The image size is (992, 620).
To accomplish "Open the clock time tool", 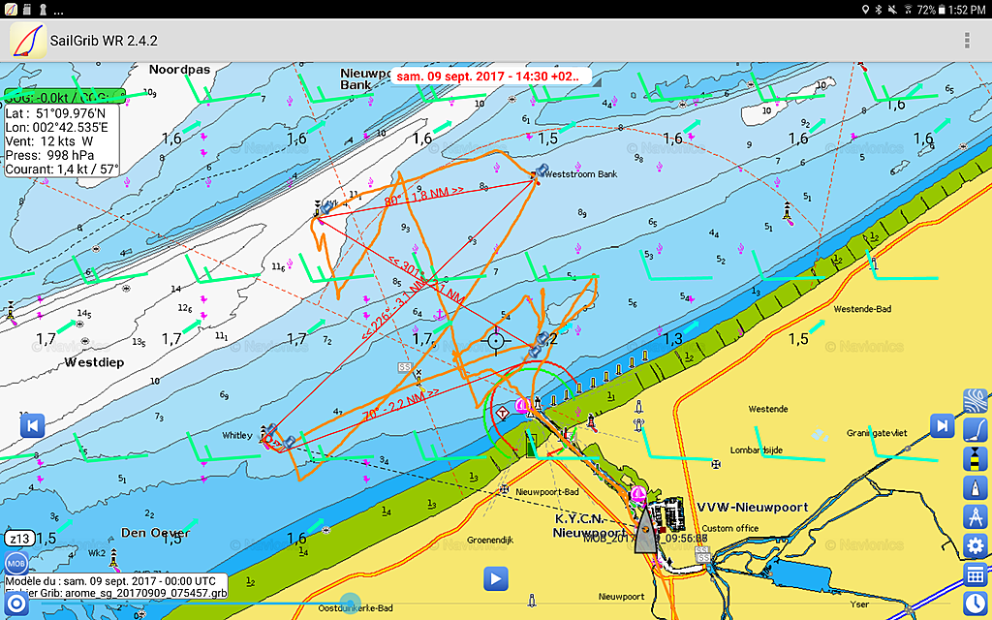I will (x=975, y=604).
